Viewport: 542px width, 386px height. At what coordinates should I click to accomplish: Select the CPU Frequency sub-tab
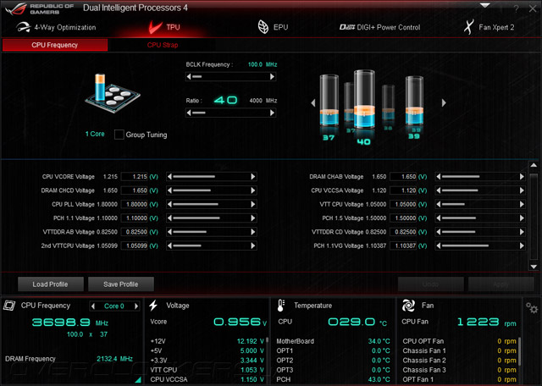55,45
